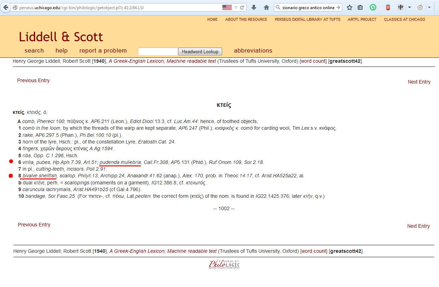Open bottom 'A Greek-English Lexicon' citation link
This screenshot has height=287, width=439.
(x=163, y=251)
